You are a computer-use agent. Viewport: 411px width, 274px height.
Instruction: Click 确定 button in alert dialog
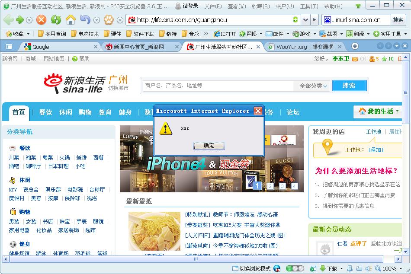click(x=209, y=146)
